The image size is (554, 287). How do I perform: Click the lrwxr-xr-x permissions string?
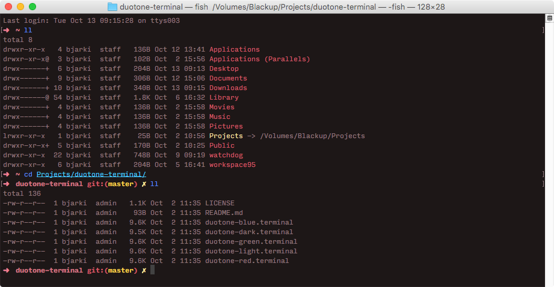click(x=24, y=136)
